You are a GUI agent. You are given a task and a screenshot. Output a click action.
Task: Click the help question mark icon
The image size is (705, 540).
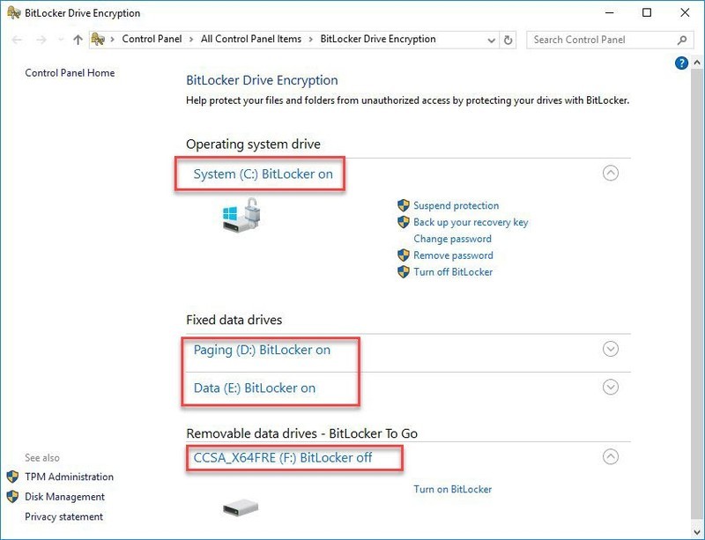pyautogui.click(x=681, y=63)
